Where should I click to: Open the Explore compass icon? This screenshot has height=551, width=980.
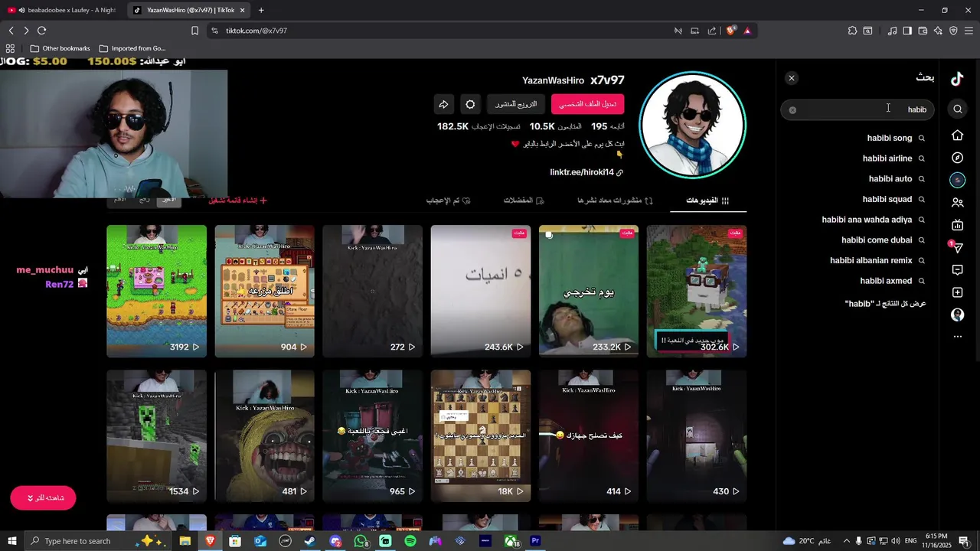pos(957,158)
